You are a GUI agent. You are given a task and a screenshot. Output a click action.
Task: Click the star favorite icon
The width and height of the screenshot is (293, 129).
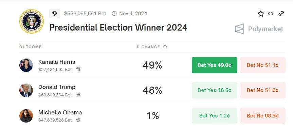coord(261,14)
